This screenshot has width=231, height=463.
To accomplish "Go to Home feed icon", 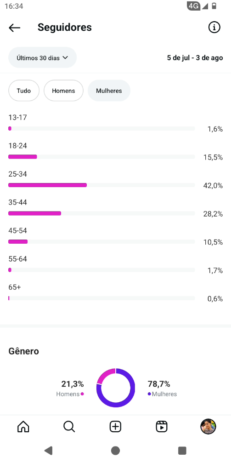I will (23, 427).
